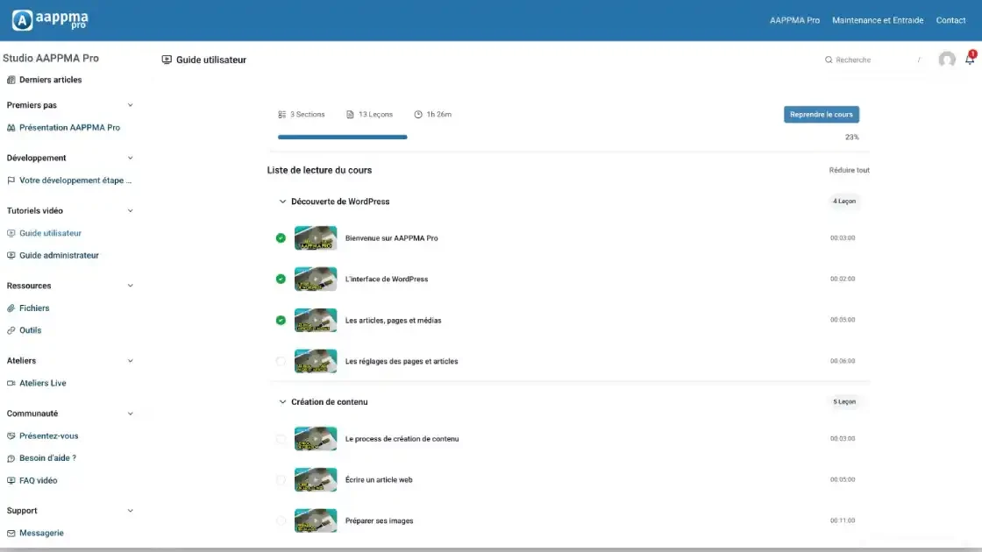This screenshot has height=552, width=982.
Task: Click the 13 Leçons document icon
Action: [350, 115]
